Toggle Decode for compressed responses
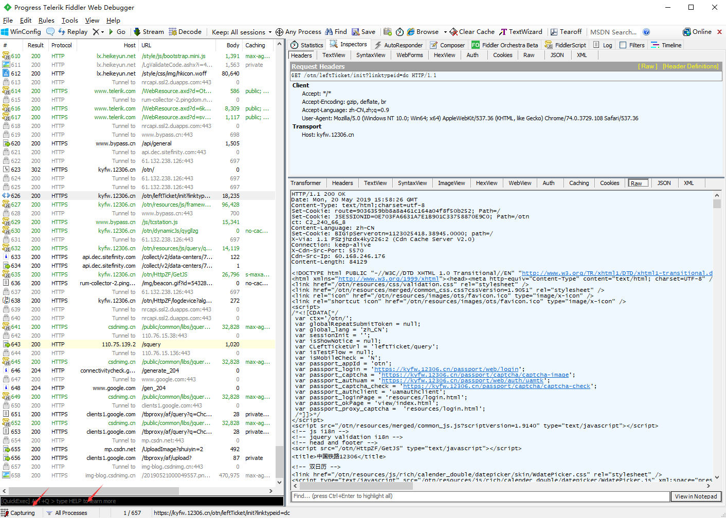Image resolution: width=726 pixels, height=518 pixels. [x=186, y=31]
